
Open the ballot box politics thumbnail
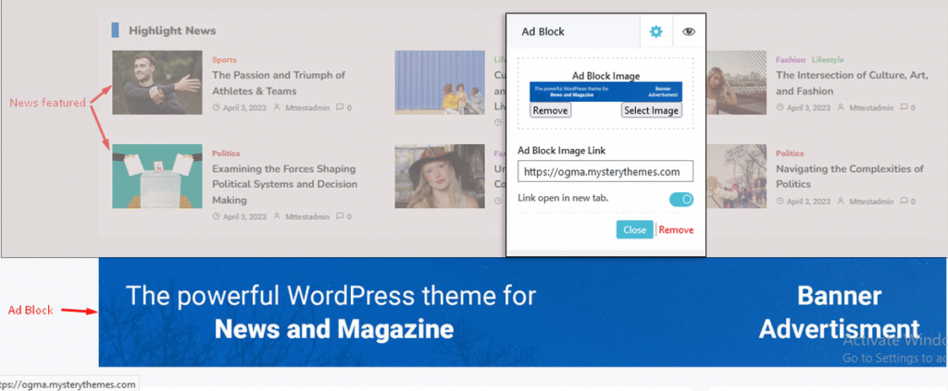pos(156,176)
